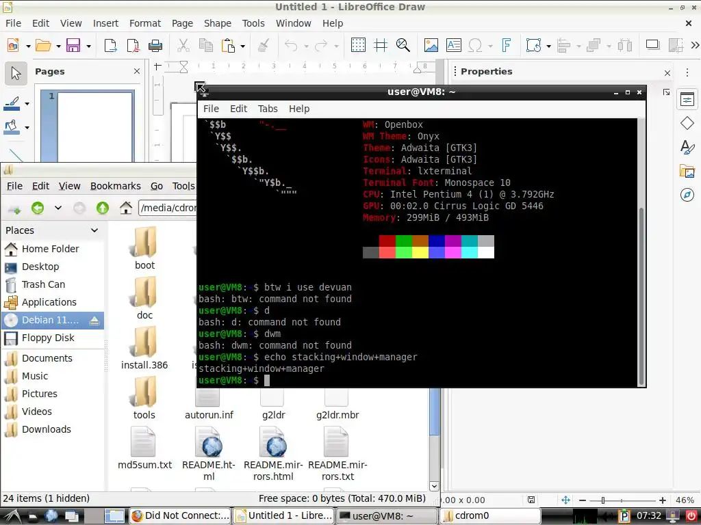
Task: Open the Draw Shape menu
Action: 218,23
